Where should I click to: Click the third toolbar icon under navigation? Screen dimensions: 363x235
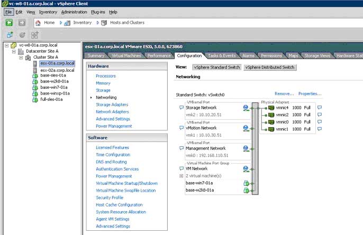click(x=34, y=35)
